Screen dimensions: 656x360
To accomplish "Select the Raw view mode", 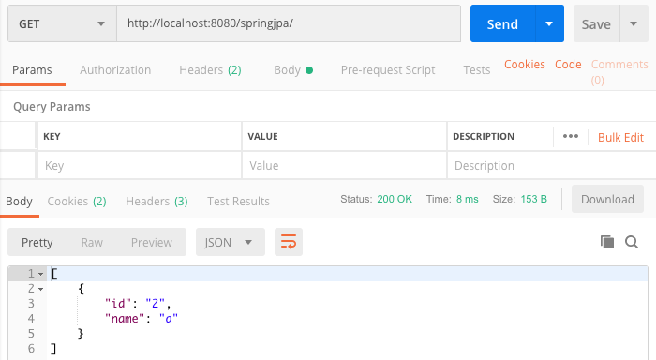I will (x=92, y=243).
